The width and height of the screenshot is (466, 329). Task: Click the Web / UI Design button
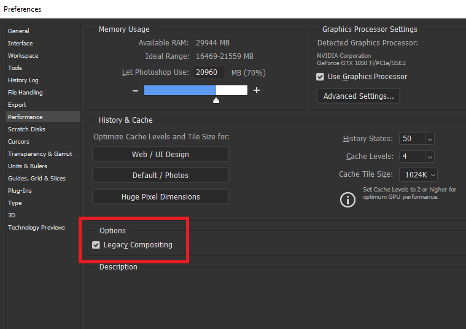pos(160,154)
